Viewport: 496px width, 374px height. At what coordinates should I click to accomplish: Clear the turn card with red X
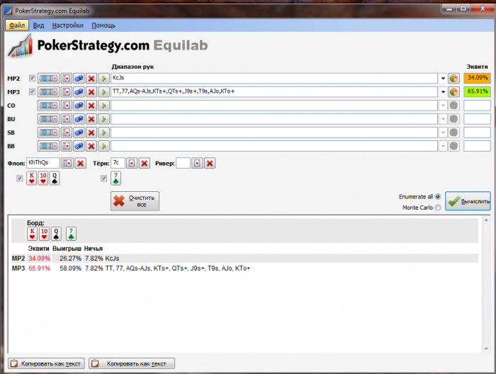click(x=145, y=163)
